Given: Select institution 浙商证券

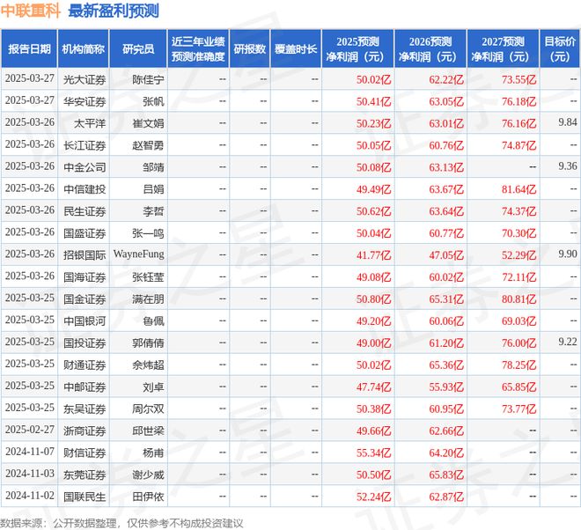Looking at the screenshot, I should 85,431.
